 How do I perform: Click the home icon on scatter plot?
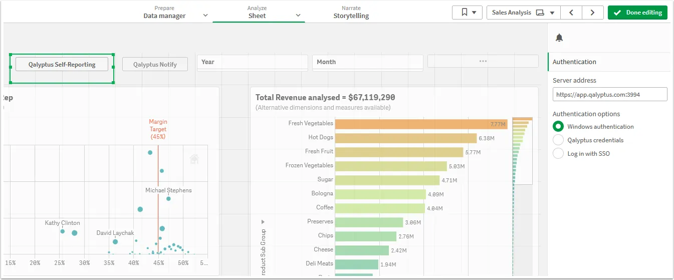(x=194, y=159)
